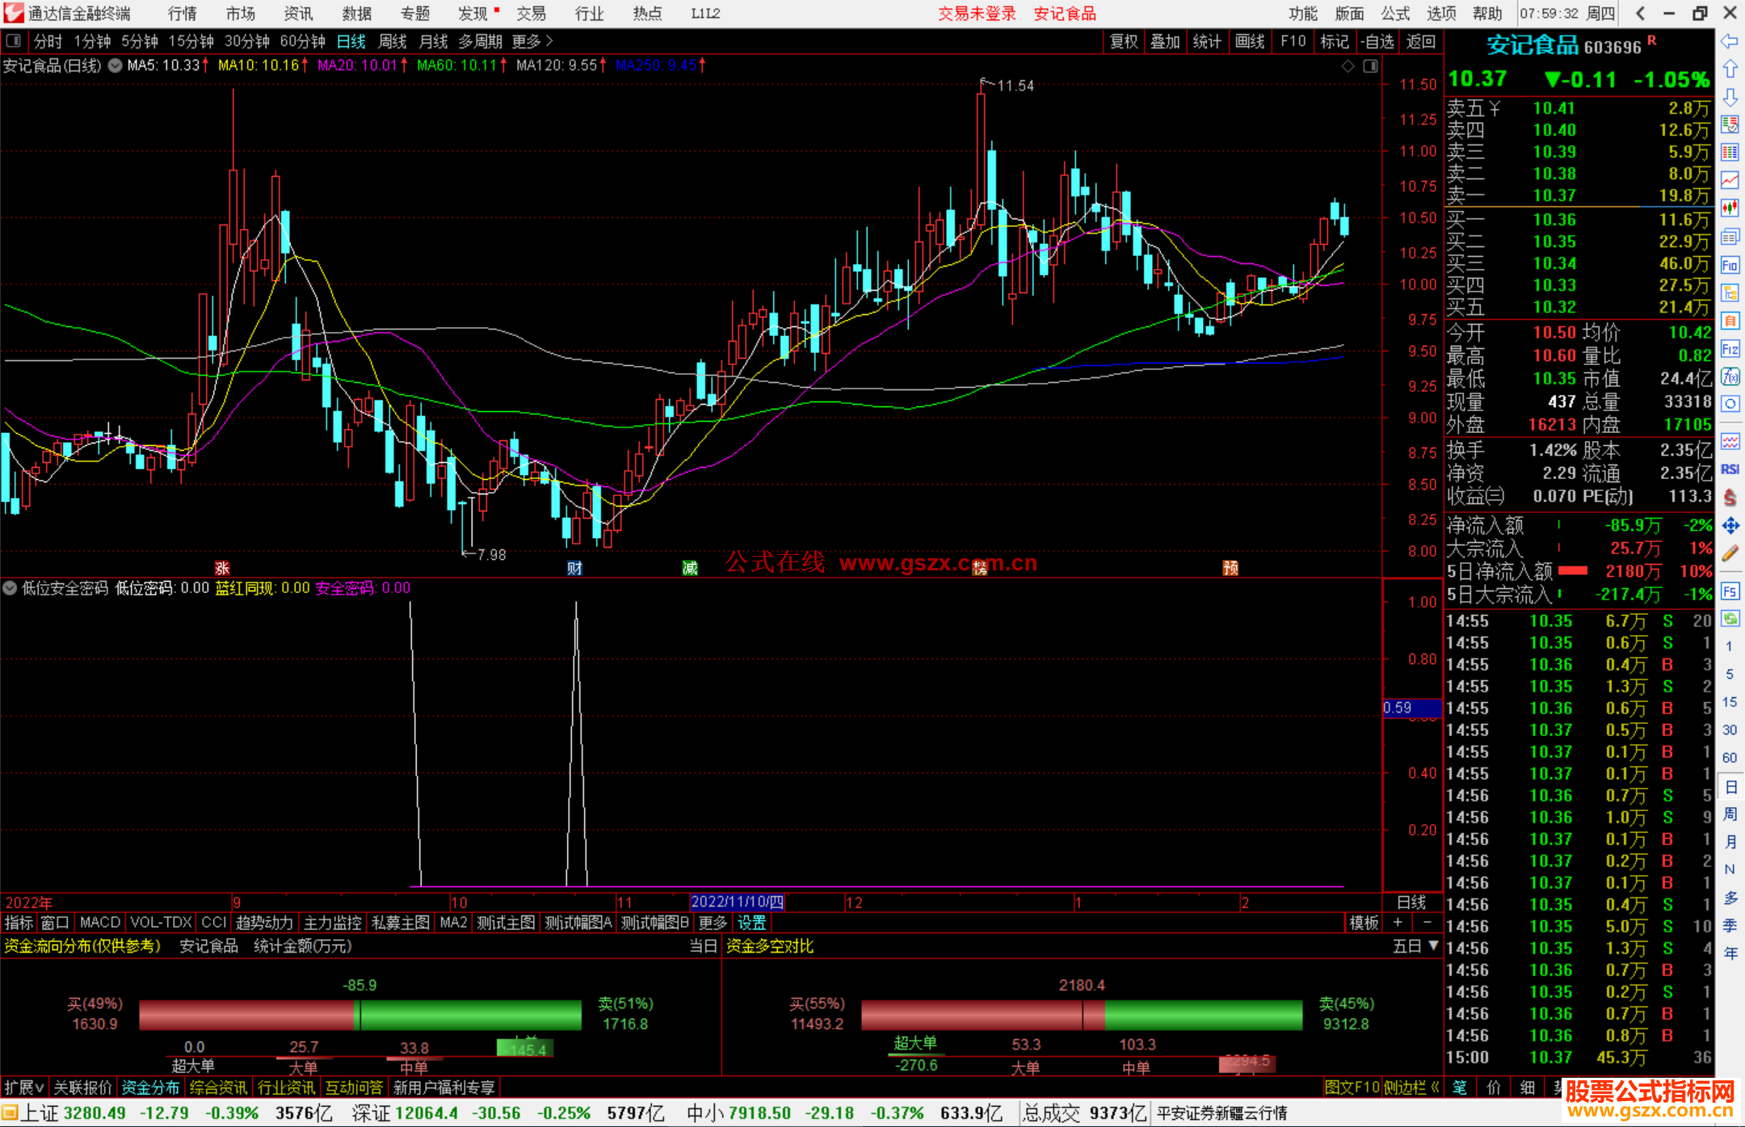Select the pencil drawing tool icon
This screenshot has height=1127, width=1745.
1730,553
